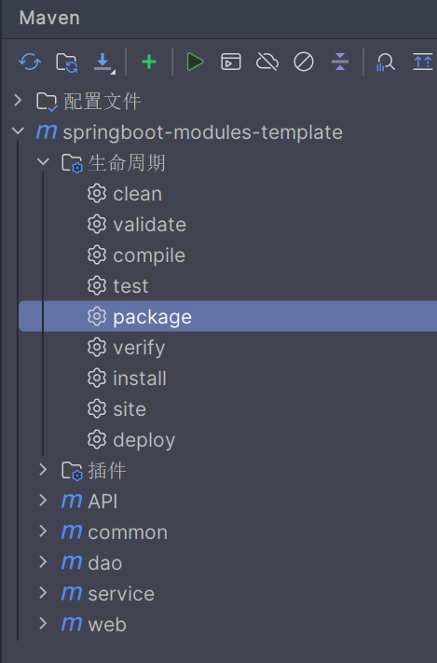
Task: Collapse the 生命周期 lifecycle folder
Action: (x=43, y=161)
